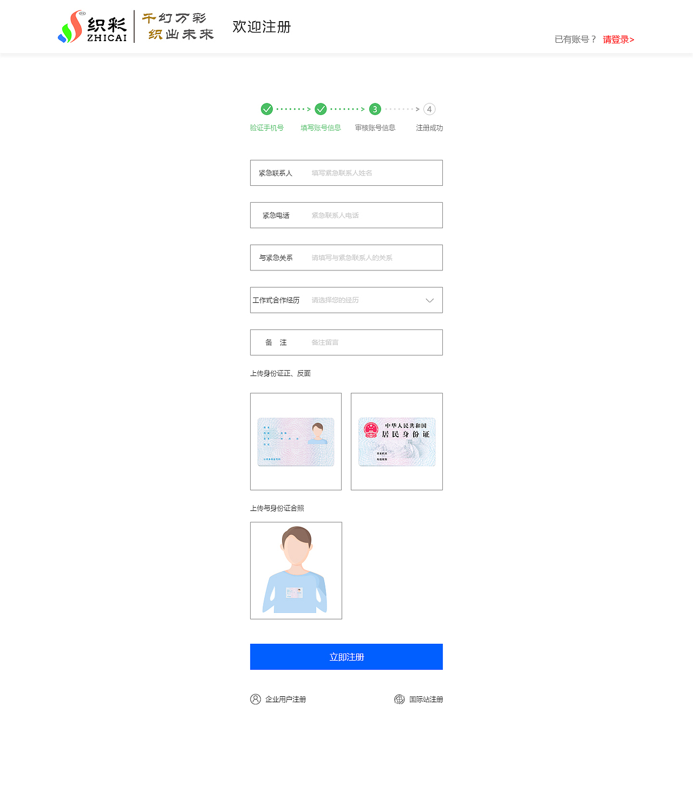Focus the 紧急电话 input field
Image resolution: width=693 pixels, height=809 pixels.
(346, 215)
